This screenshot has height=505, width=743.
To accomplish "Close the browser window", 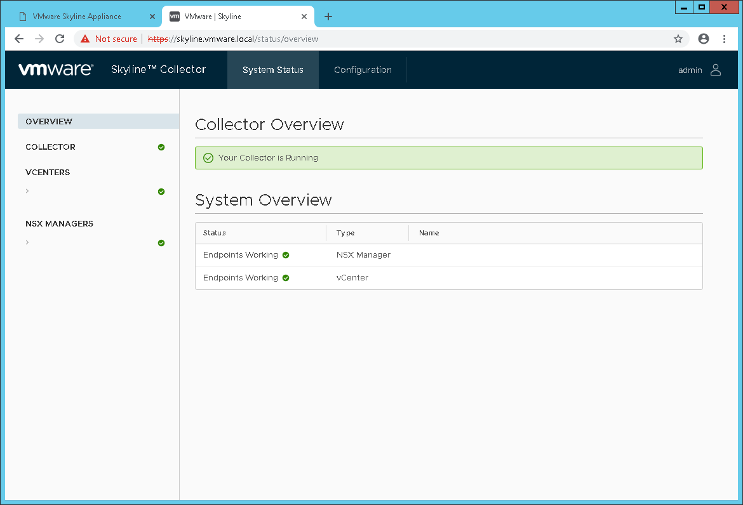I will click(x=724, y=7).
